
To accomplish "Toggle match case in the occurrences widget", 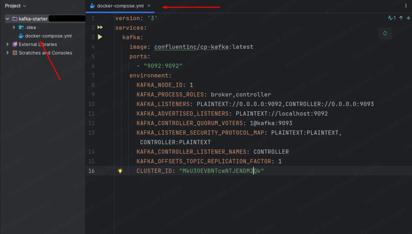I will [390, 18].
